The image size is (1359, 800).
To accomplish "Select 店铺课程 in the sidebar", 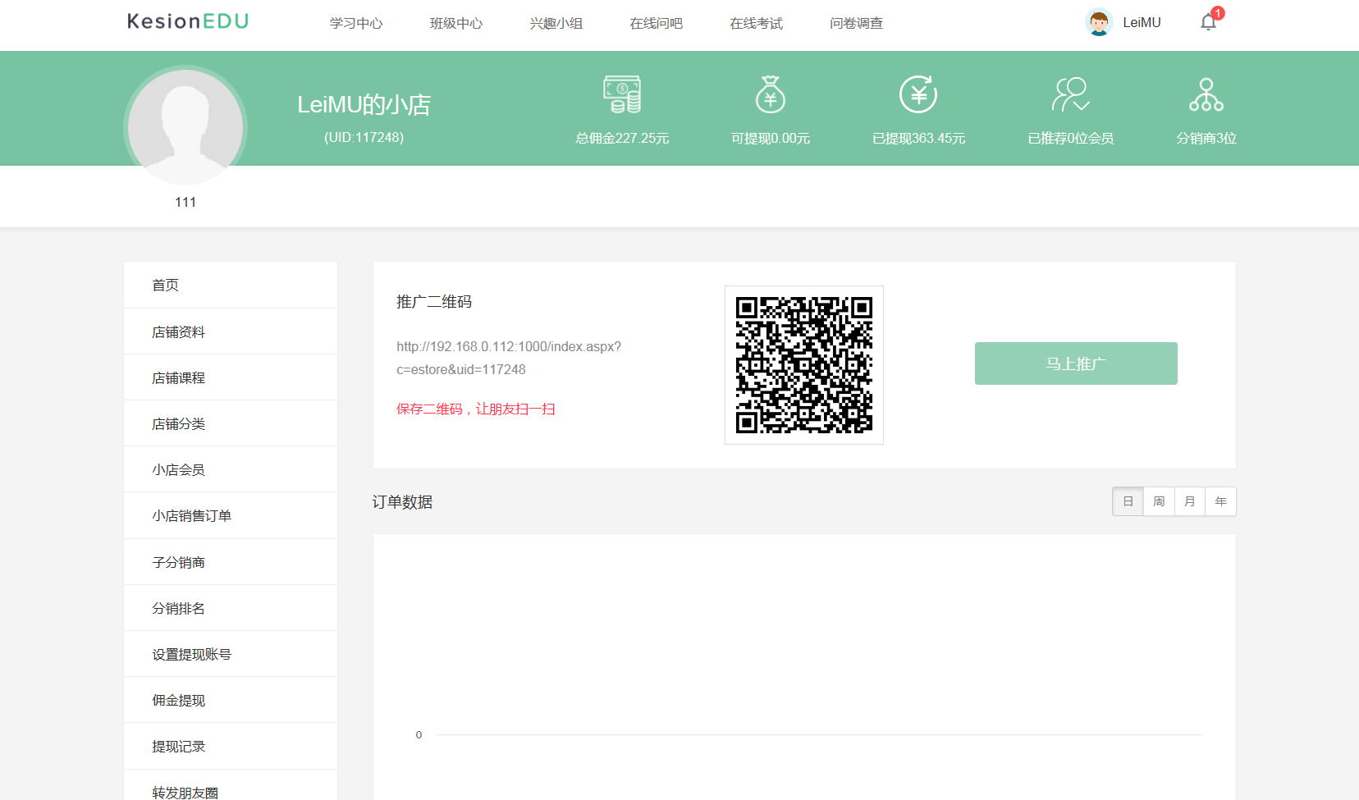I will (231, 377).
